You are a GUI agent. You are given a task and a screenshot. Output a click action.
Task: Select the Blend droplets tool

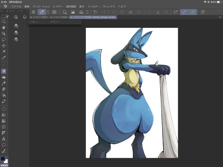(x=4, y=115)
